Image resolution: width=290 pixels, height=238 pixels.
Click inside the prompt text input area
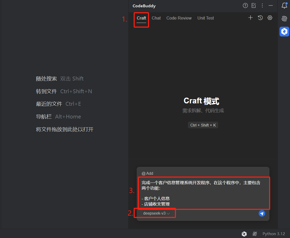(x=203, y=193)
